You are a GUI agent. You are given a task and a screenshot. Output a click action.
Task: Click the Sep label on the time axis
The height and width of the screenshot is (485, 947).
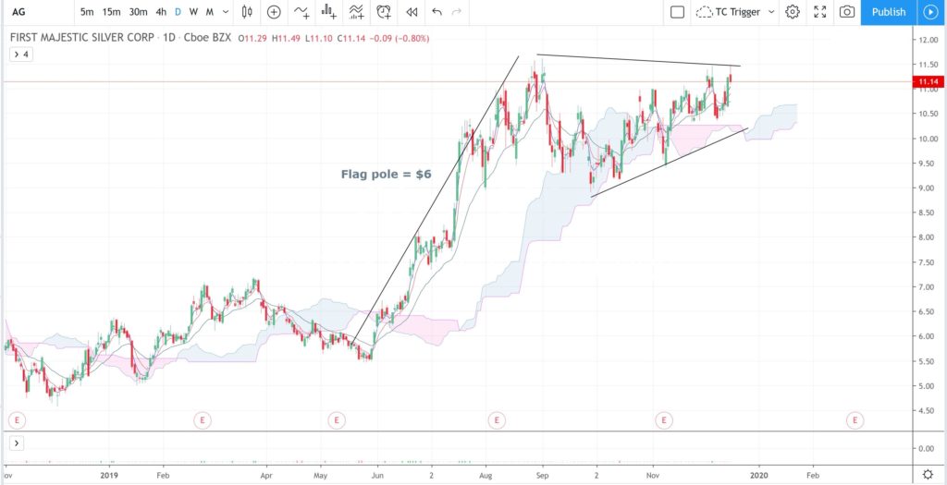[542, 475]
